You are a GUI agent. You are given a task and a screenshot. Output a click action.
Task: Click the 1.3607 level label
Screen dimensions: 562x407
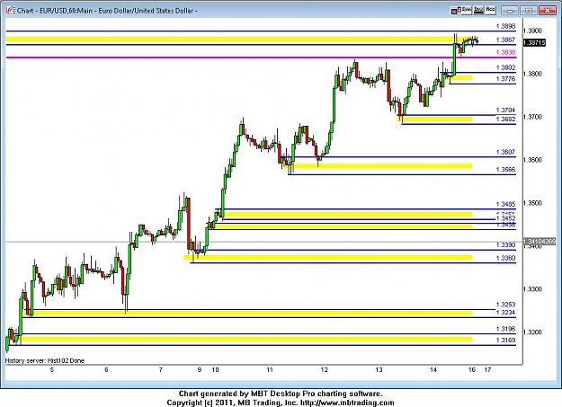point(505,152)
